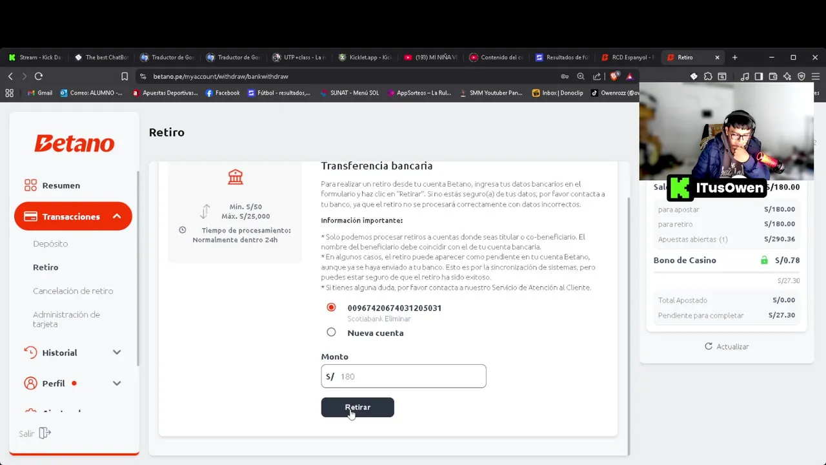Select Retiro in the sidebar
The height and width of the screenshot is (465, 826).
(x=45, y=267)
